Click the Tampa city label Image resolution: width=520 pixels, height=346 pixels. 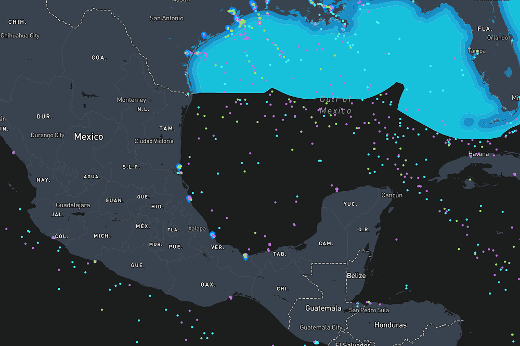tap(476, 51)
